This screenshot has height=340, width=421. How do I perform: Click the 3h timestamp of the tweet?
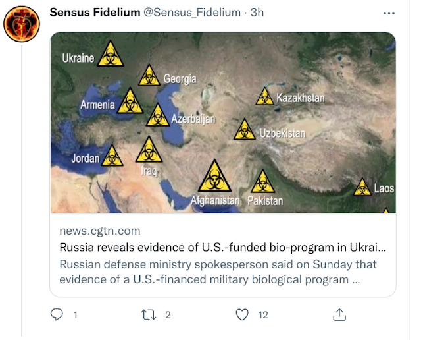pos(257,13)
